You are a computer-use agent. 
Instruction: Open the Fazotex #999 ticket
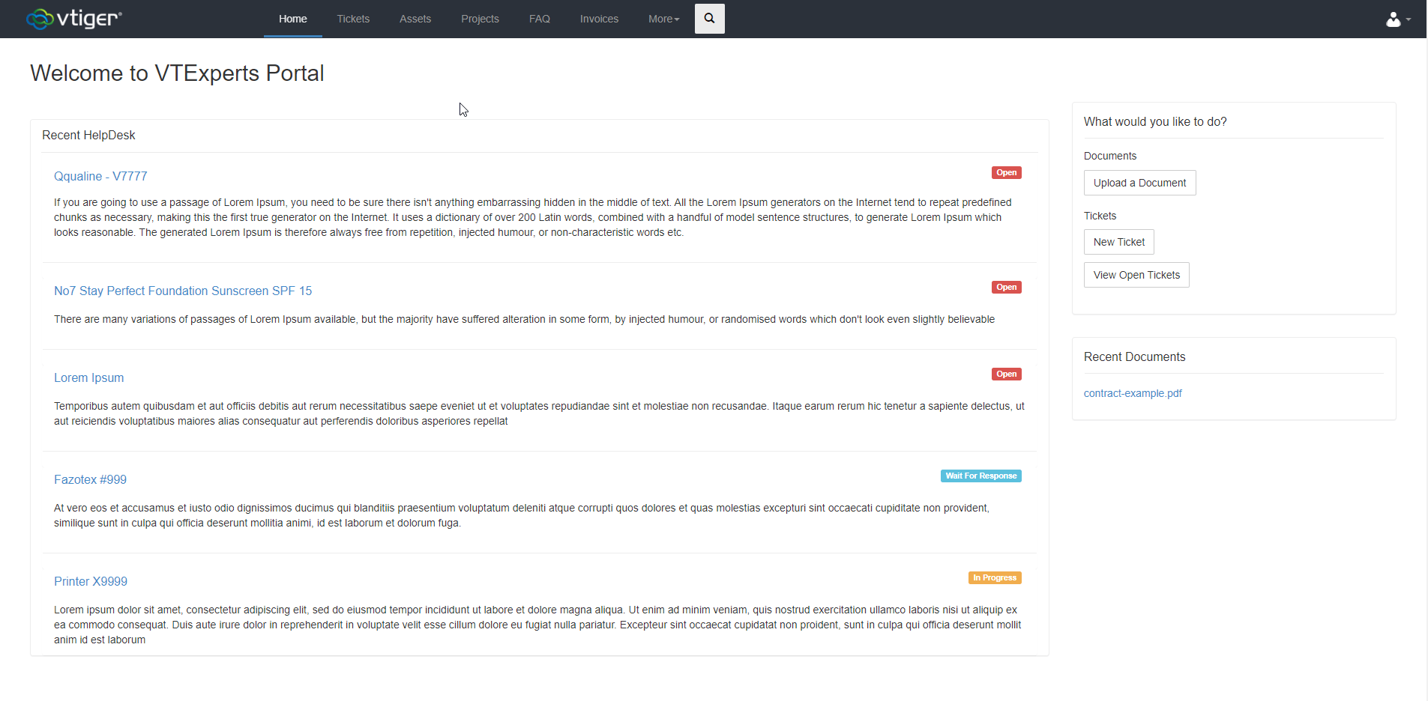[x=90, y=479]
